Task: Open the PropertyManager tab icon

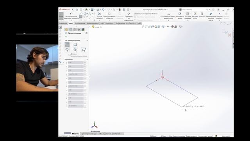Action: pyautogui.click(x=71, y=30)
